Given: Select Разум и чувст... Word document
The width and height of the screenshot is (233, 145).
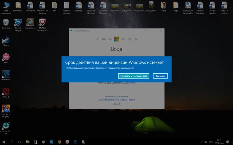Looking at the screenshot, I should (224, 8).
